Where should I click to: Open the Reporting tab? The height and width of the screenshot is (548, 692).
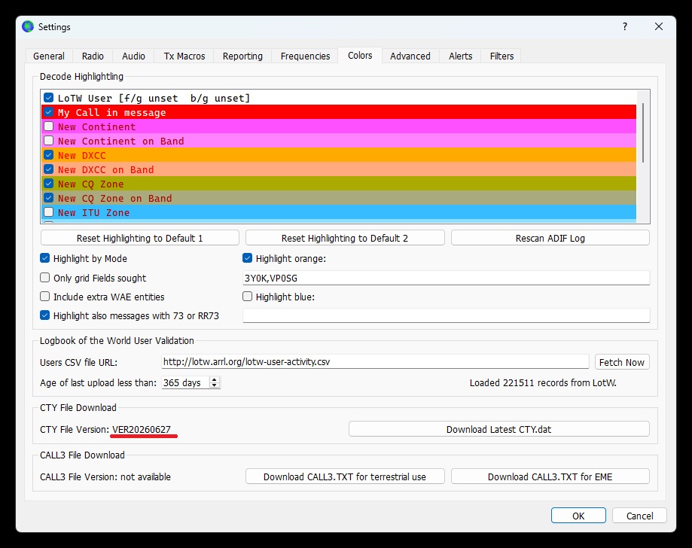click(242, 56)
